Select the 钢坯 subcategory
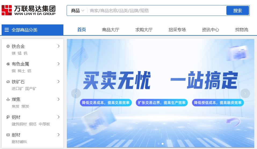Image resolution: width=257 pixels, height=149 pixels. (x=33, y=124)
